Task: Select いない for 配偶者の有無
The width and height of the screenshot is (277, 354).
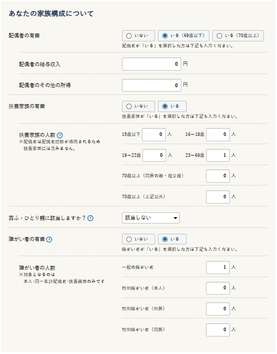Action: point(138,36)
